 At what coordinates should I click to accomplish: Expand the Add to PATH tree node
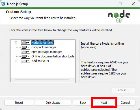[x=16, y=61]
